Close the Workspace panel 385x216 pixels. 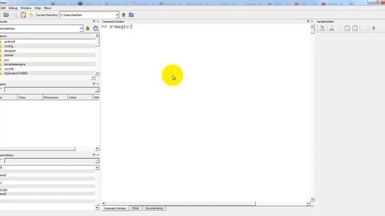(x=97, y=84)
